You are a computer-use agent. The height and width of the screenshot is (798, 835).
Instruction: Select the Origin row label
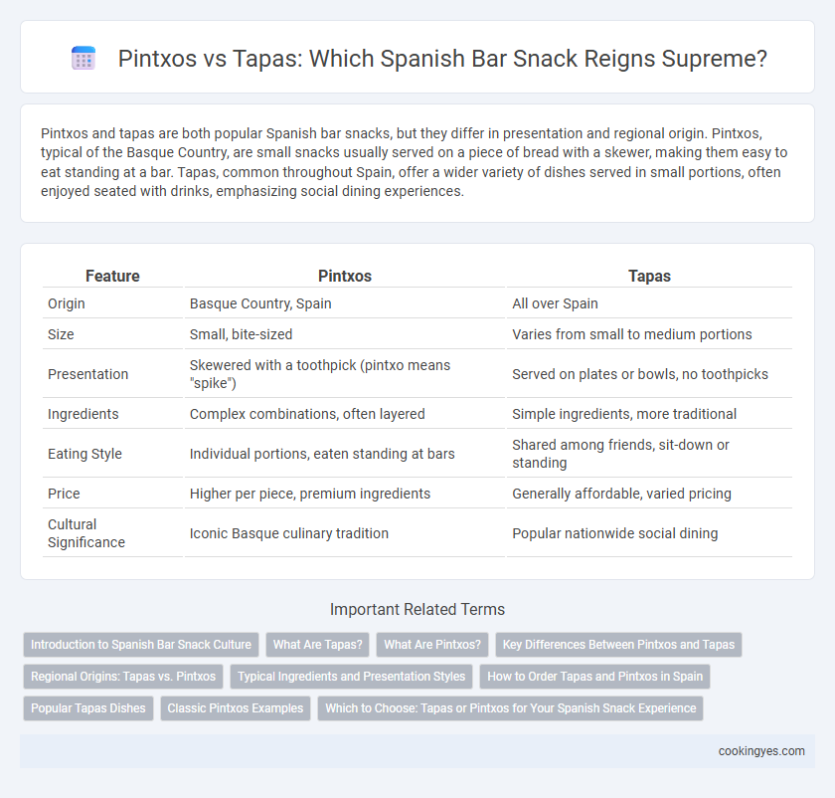pos(67,303)
